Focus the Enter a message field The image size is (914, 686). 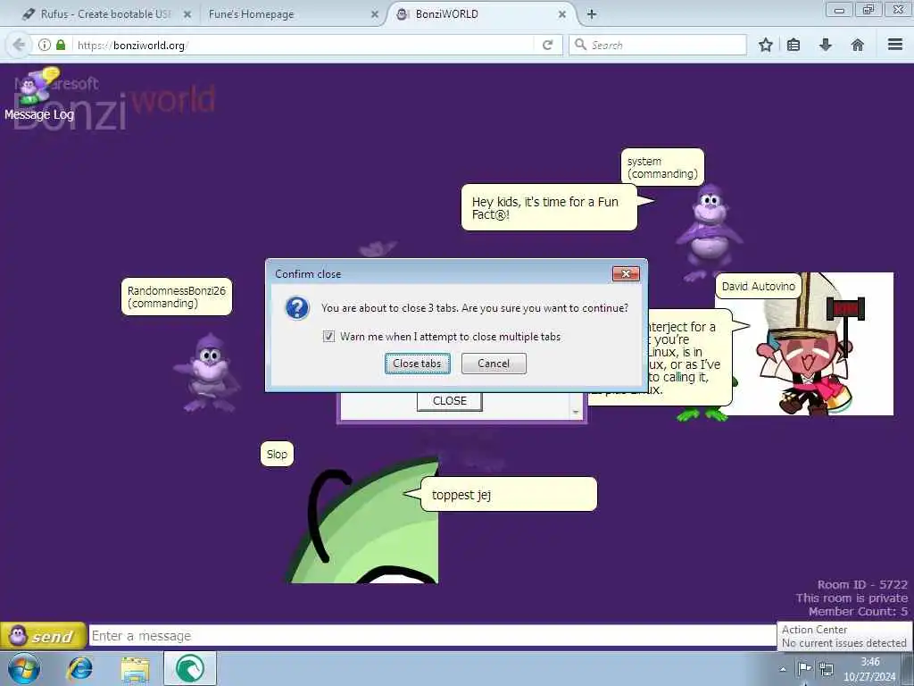pos(433,636)
